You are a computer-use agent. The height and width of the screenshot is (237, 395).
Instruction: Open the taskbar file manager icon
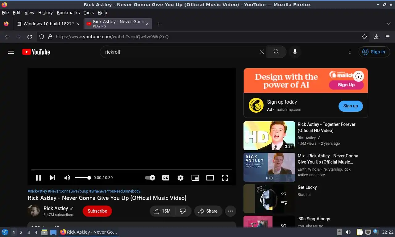pos(44,232)
